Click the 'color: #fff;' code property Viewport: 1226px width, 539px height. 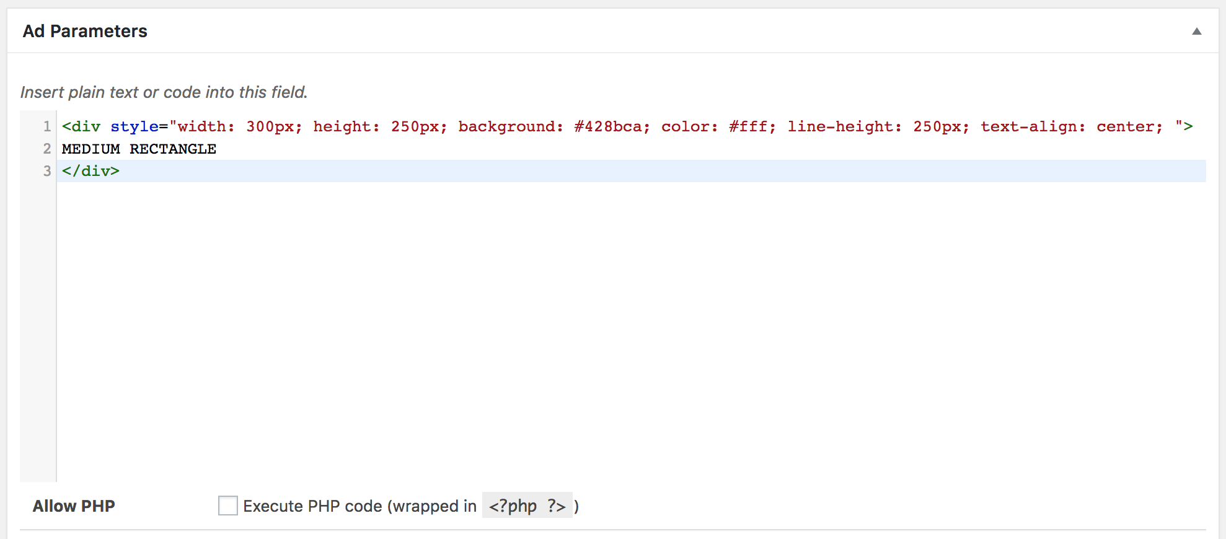click(718, 126)
